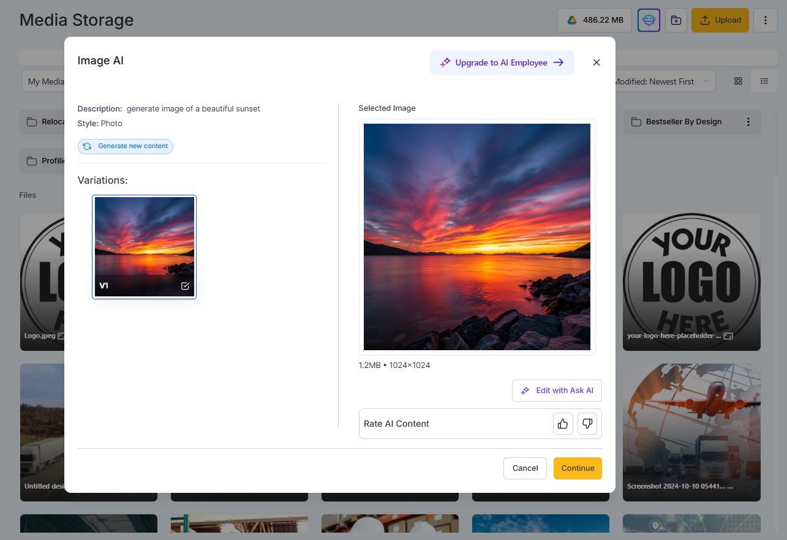Open the your-logo-here-placeholder file thumbnail
This screenshot has width=787, height=540.
[691, 282]
